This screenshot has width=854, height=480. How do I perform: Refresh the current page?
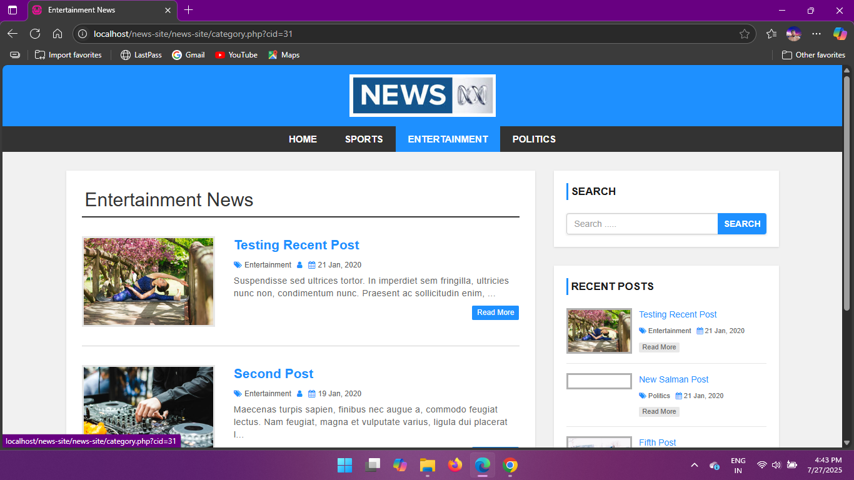35,34
